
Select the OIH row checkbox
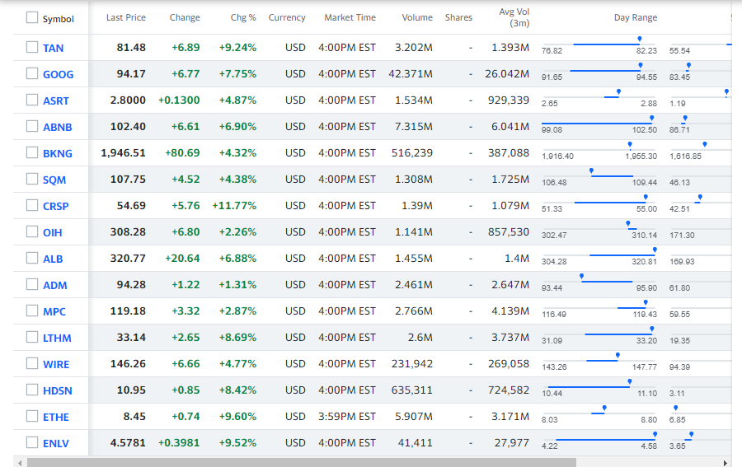click(31, 231)
